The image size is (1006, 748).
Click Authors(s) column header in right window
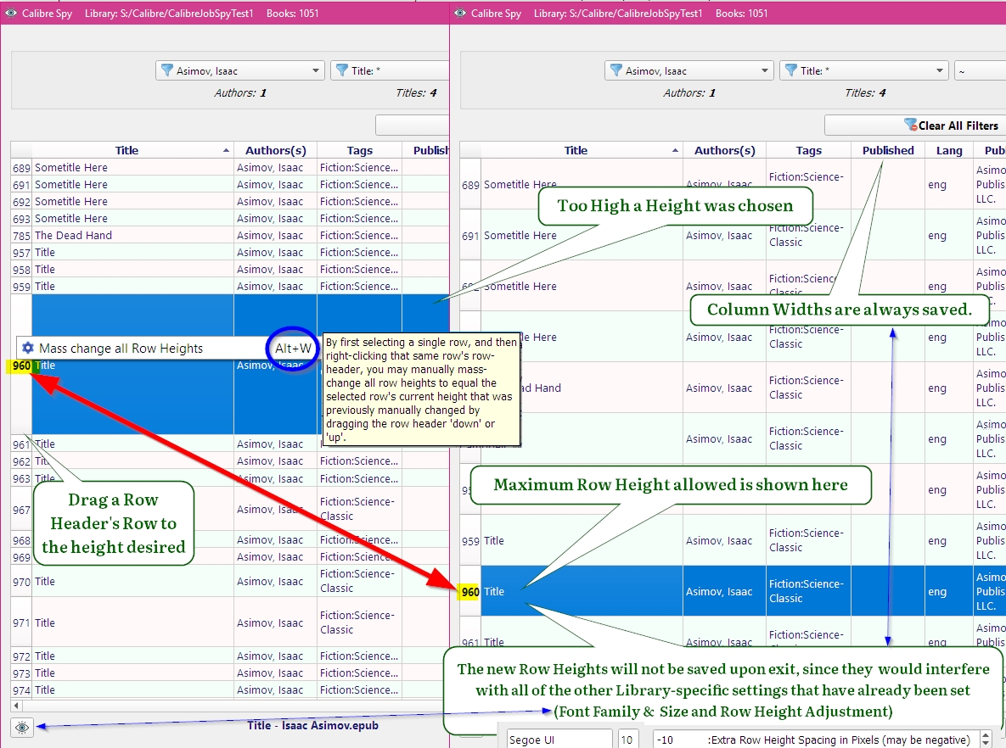[724, 151]
